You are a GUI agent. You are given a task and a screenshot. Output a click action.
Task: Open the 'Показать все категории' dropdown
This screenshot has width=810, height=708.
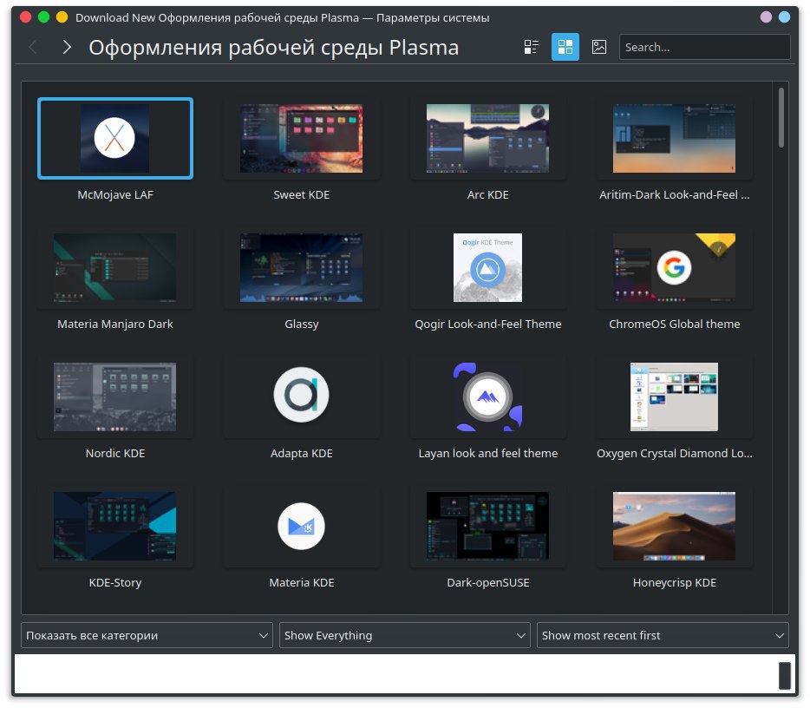click(147, 635)
